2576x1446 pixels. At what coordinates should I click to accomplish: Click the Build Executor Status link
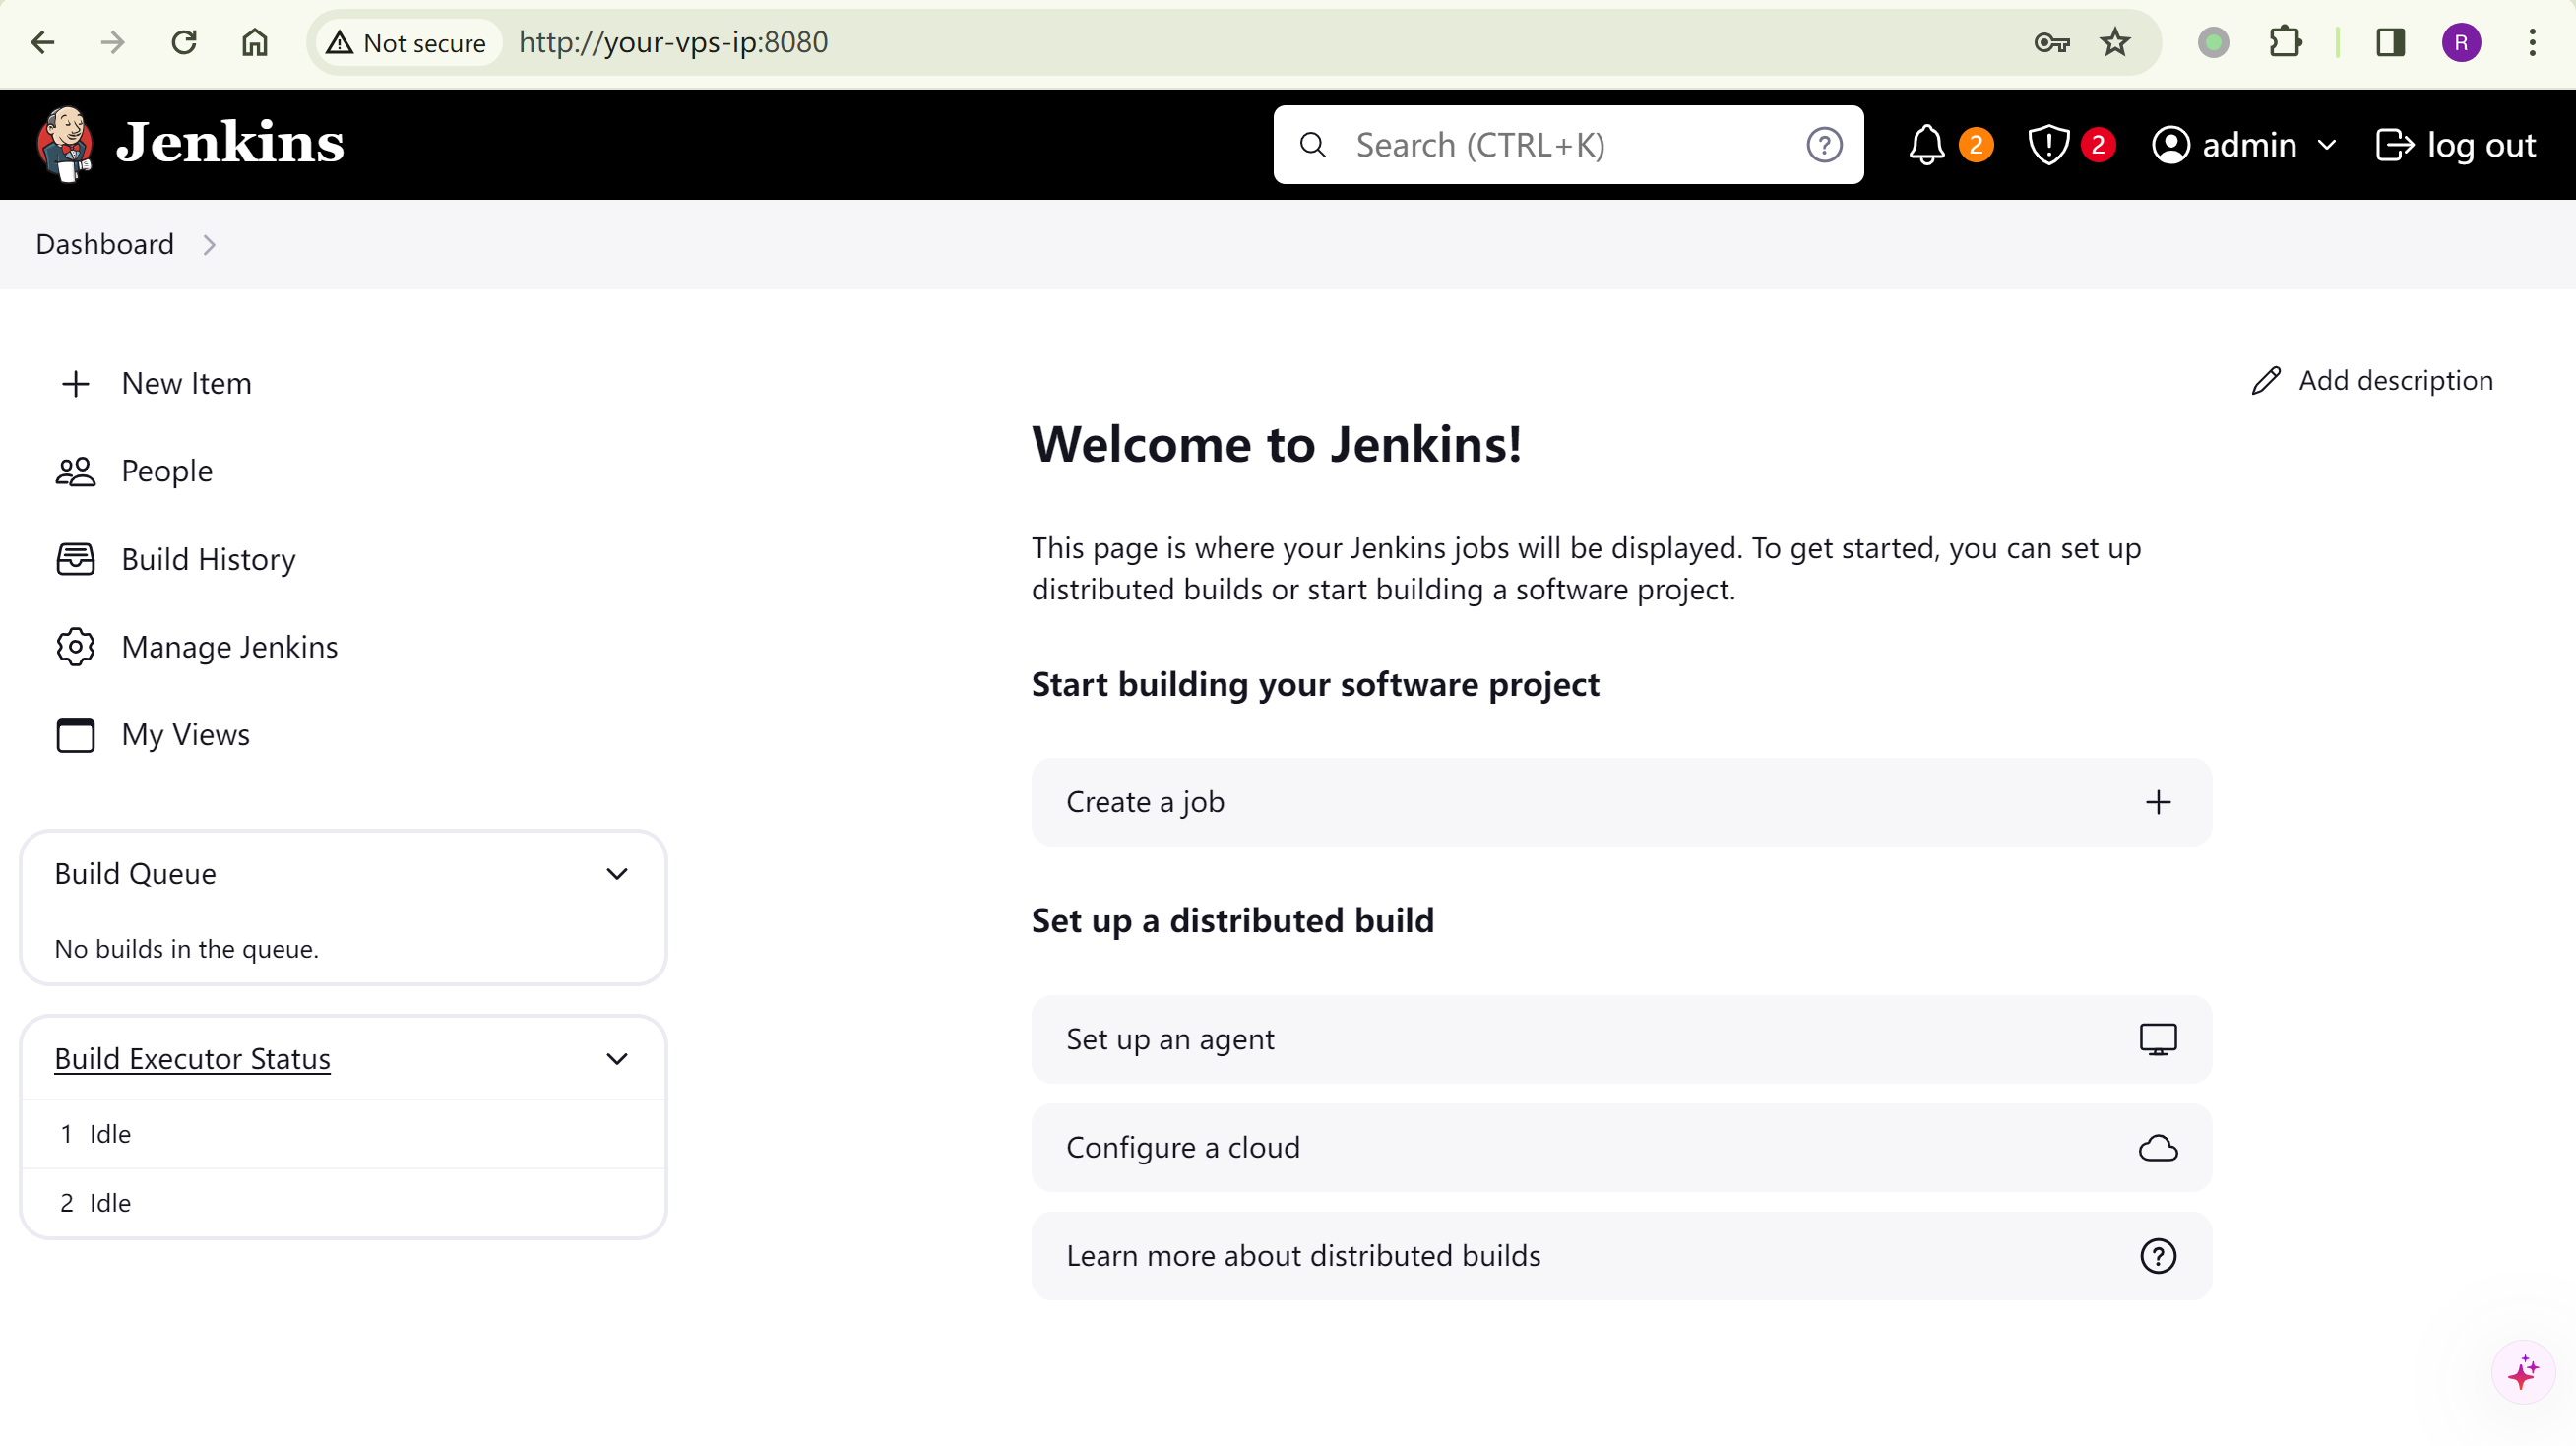192,1059
